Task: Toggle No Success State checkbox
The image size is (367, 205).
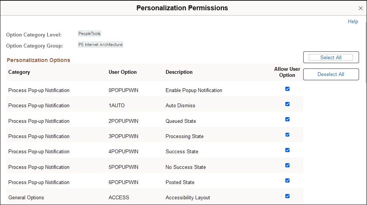Action: (x=287, y=165)
